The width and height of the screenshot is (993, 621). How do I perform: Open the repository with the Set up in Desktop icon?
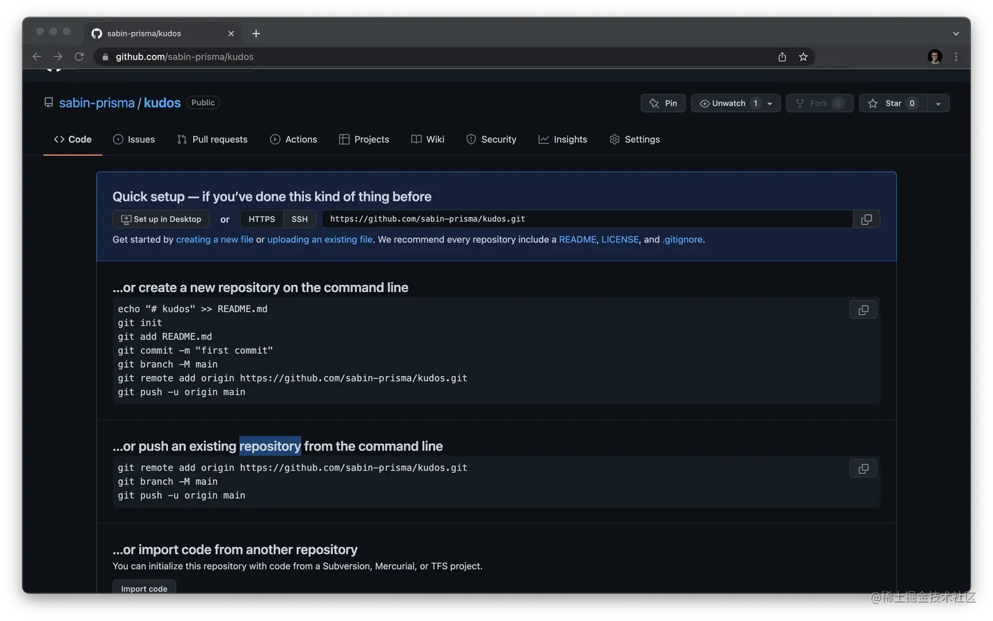pos(125,219)
